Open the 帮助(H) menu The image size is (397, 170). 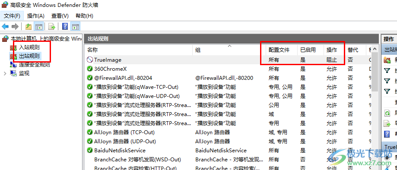click(85, 16)
